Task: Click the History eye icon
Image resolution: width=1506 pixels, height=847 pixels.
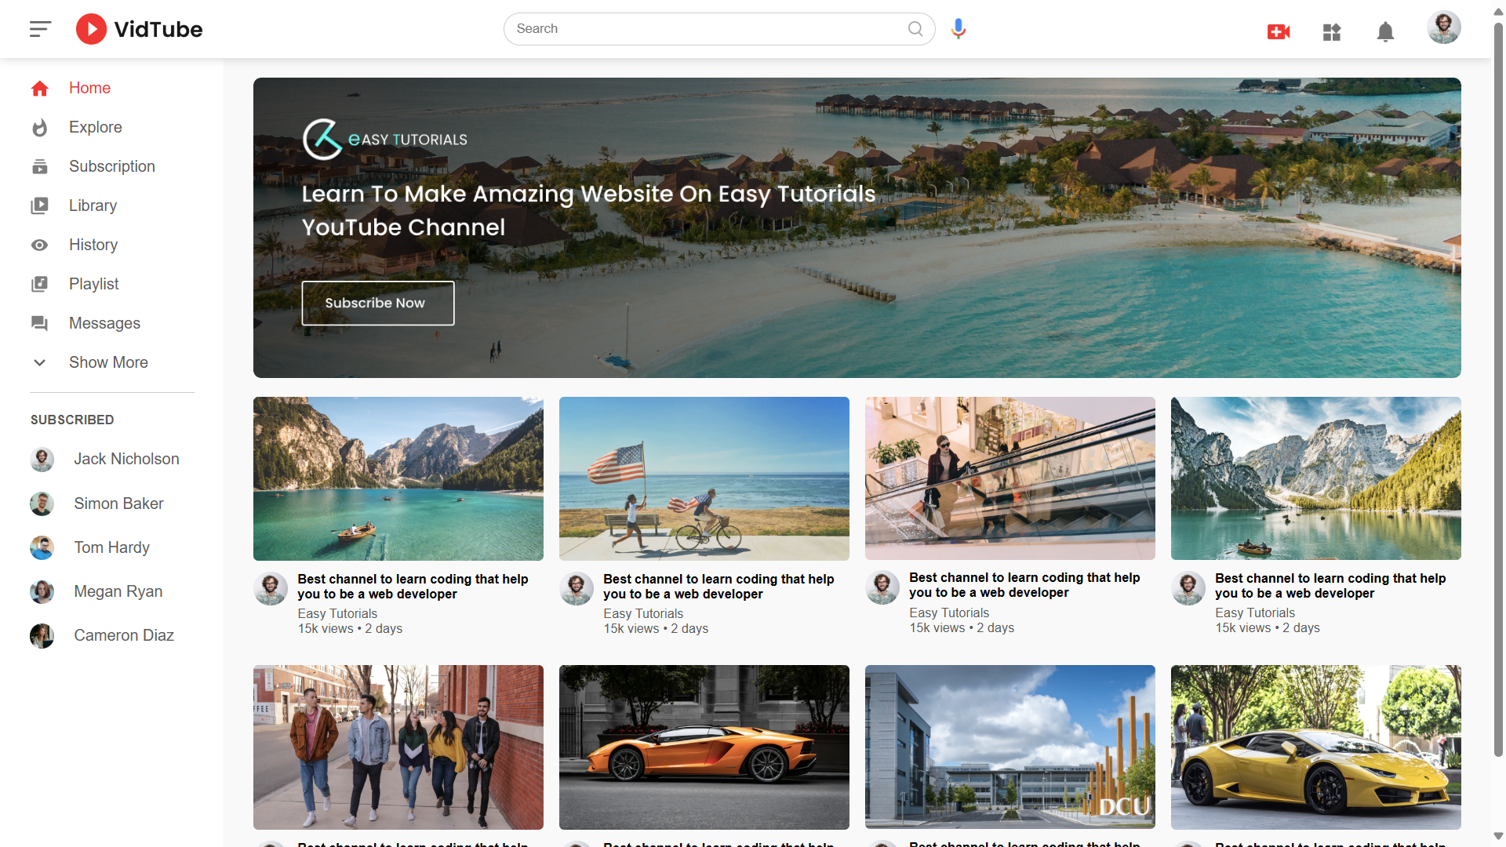Action: (x=40, y=245)
